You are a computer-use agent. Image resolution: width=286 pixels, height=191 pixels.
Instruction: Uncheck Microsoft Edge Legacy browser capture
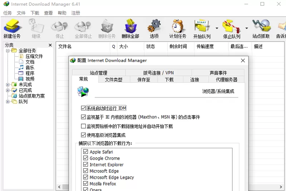coord(85,177)
